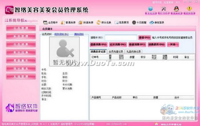
Task: Click the 查找 (F3) search button
Action: tap(145, 38)
